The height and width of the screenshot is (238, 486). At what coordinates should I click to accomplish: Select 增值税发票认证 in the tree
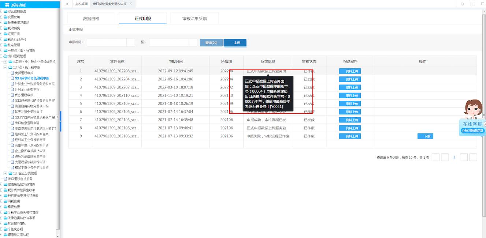[18, 235]
